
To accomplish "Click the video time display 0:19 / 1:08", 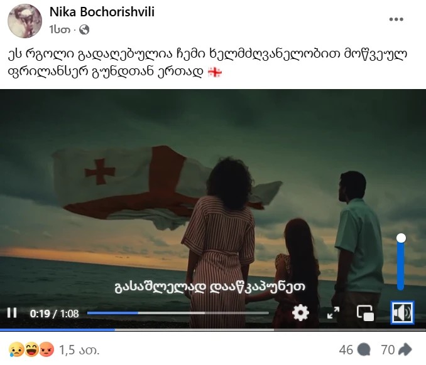I will tap(54, 314).
